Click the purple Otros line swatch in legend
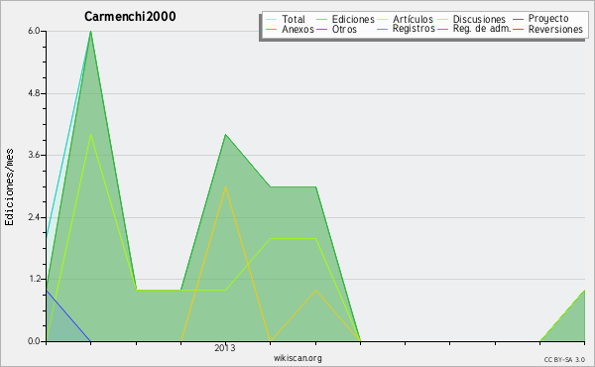This screenshot has width=595, height=367. pos(321,29)
